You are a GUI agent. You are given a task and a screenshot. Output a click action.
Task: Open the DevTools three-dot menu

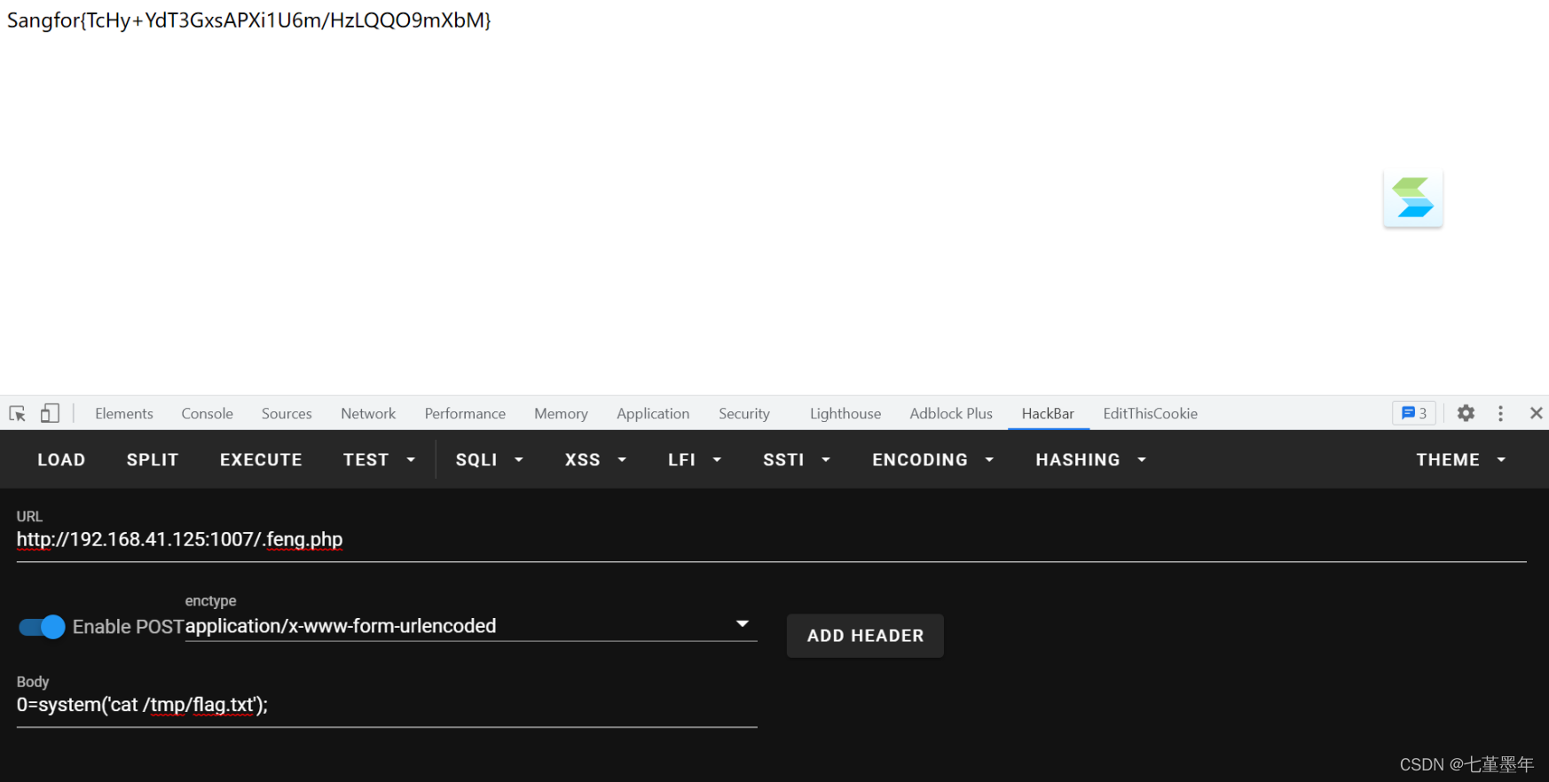[1500, 413]
